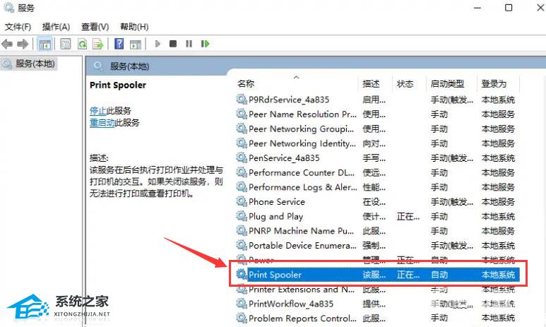Click the Pause Service icon
The width and height of the screenshot is (546, 327).
(189, 44)
